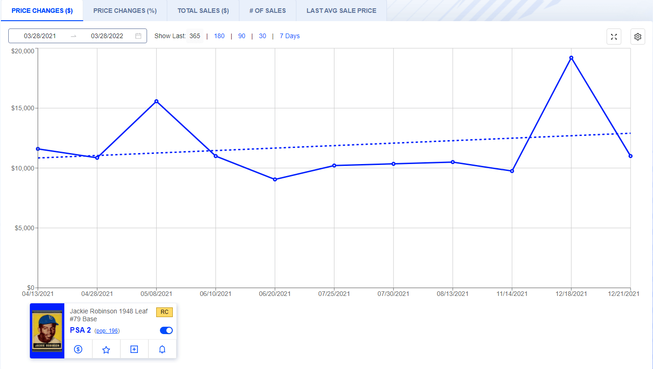This screenshot has width=653, height=369.
Task: Click the Jackie Robinson 1948 Leaf title
Action: tap(109, 315)
